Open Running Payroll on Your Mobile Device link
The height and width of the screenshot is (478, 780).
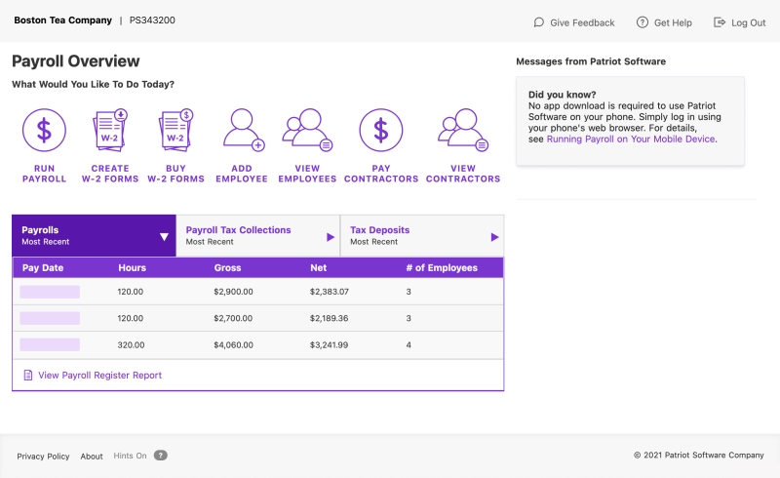click(631, 139)
